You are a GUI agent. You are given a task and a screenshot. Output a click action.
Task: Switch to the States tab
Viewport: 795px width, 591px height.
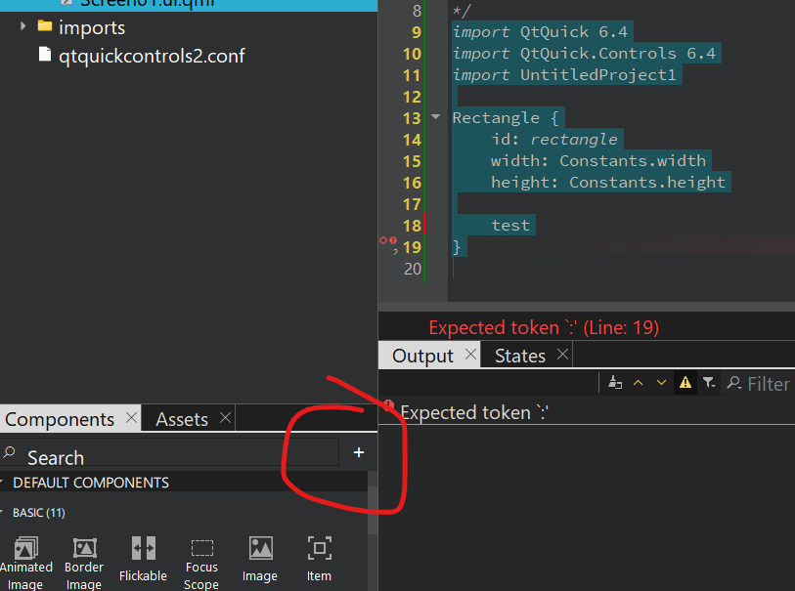click(519, 356)
